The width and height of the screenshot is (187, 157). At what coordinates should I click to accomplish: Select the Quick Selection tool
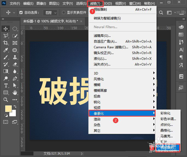(x=15, y=36)
